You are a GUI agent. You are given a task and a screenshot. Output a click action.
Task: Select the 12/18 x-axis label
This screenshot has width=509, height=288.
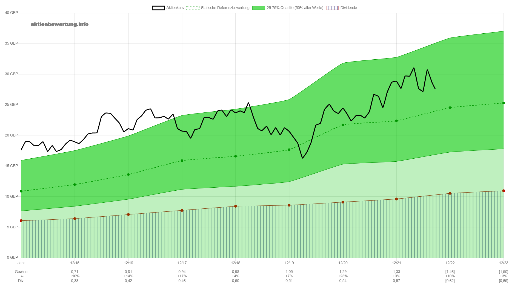[236, 263]
